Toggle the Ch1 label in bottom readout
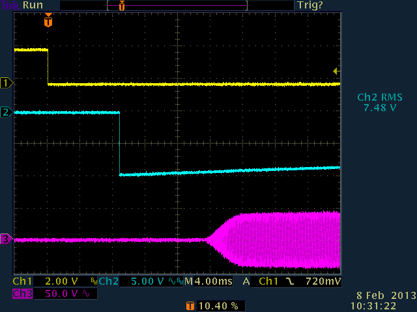Screen dimensions: 417x312 point(22,283)
